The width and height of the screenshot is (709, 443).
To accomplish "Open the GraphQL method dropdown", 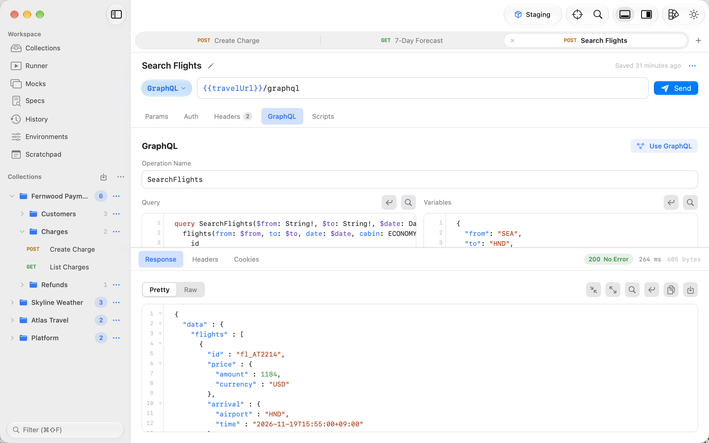I will pyautogui.click(x=166, y=88).
